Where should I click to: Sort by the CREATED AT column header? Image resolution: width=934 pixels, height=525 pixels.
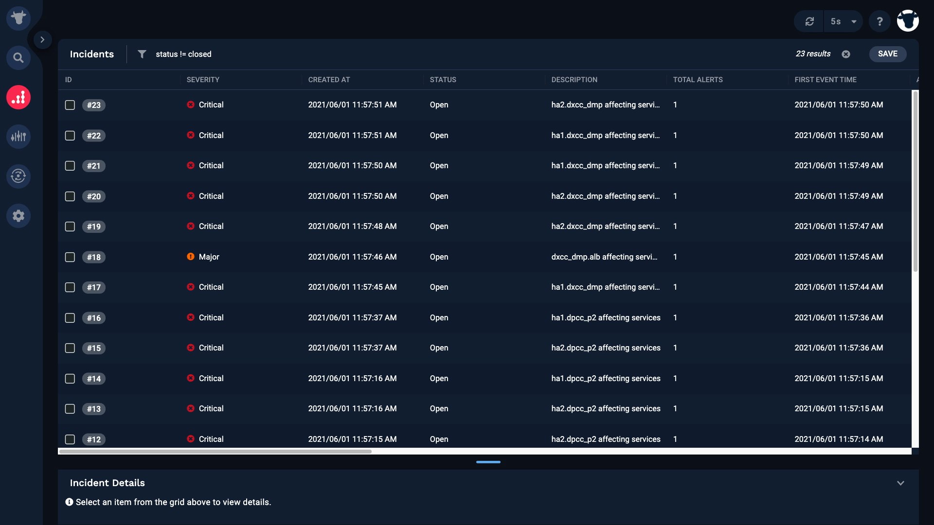click(329, 80)
